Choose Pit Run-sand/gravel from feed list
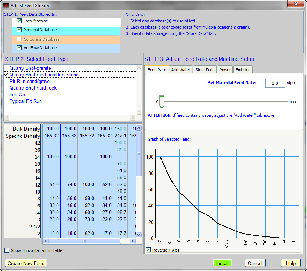Screen dimensions: 307x271 click(30, 82)
